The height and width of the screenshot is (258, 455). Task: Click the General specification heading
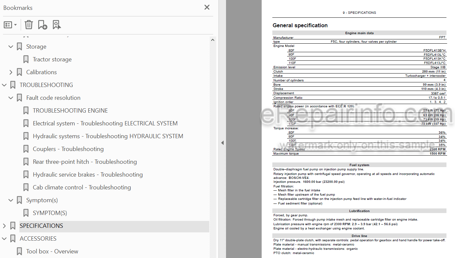click(x=300, y=25)
